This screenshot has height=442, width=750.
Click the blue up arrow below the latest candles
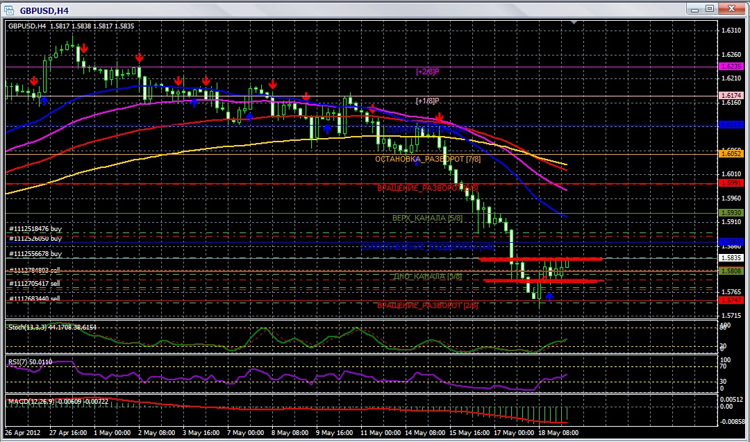coord(550,296)
